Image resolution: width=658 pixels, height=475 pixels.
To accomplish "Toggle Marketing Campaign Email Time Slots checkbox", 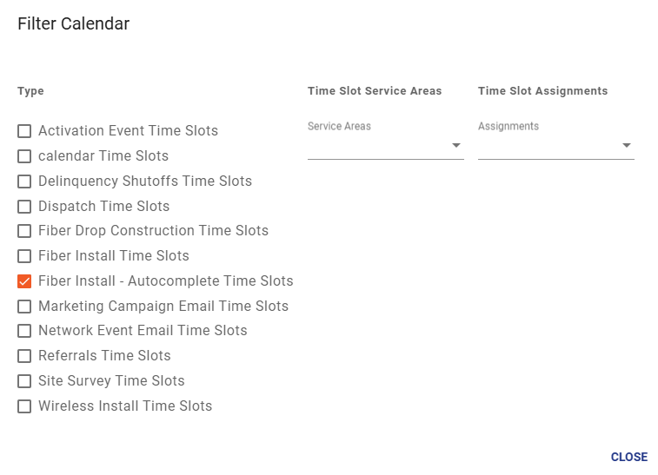I will pyautogui.click(x=24, y=306).
